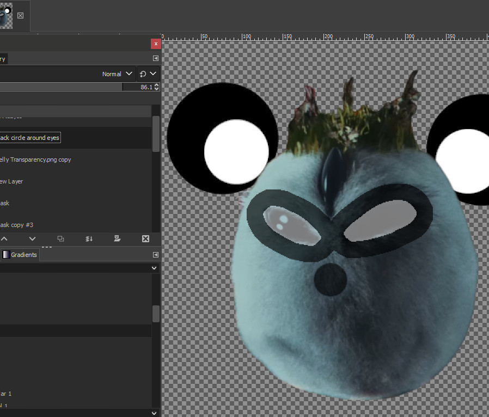Increase opacity with the stepper up arrow

156,85
